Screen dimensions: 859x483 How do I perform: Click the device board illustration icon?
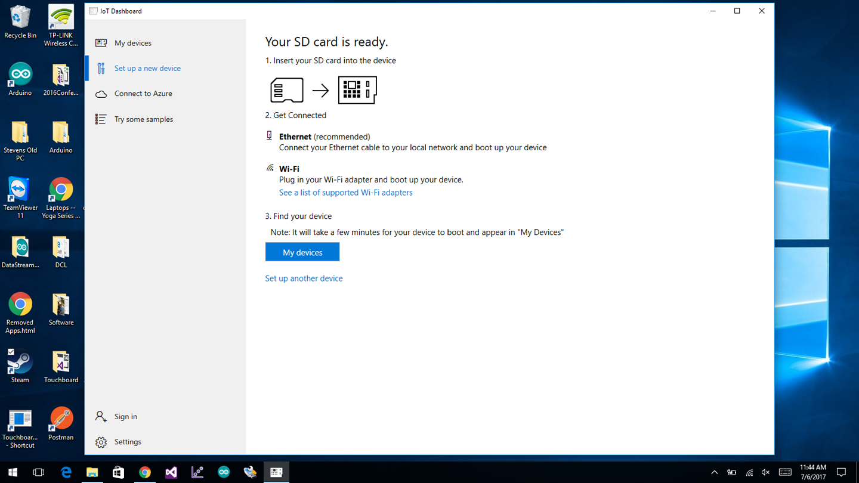coord(357,90)
